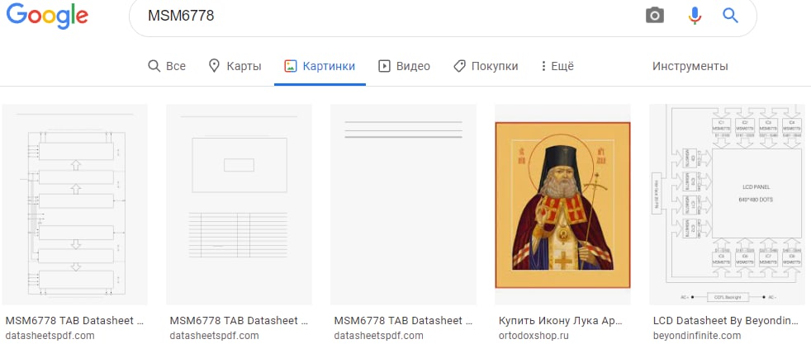Visit ortodoxshop.ru source link
Image resolution: width=811 pixels, height=344 pixels.
(x=534, y=336)
